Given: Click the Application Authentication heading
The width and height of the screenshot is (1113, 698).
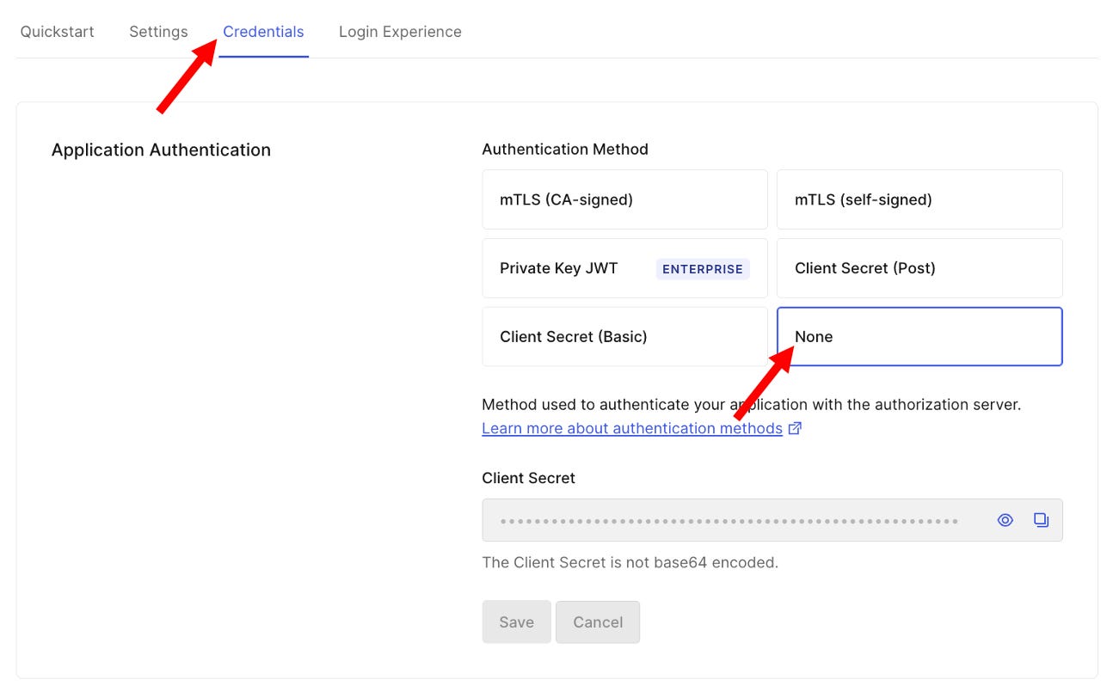Looking at the screenshot, I should (161, 150).
